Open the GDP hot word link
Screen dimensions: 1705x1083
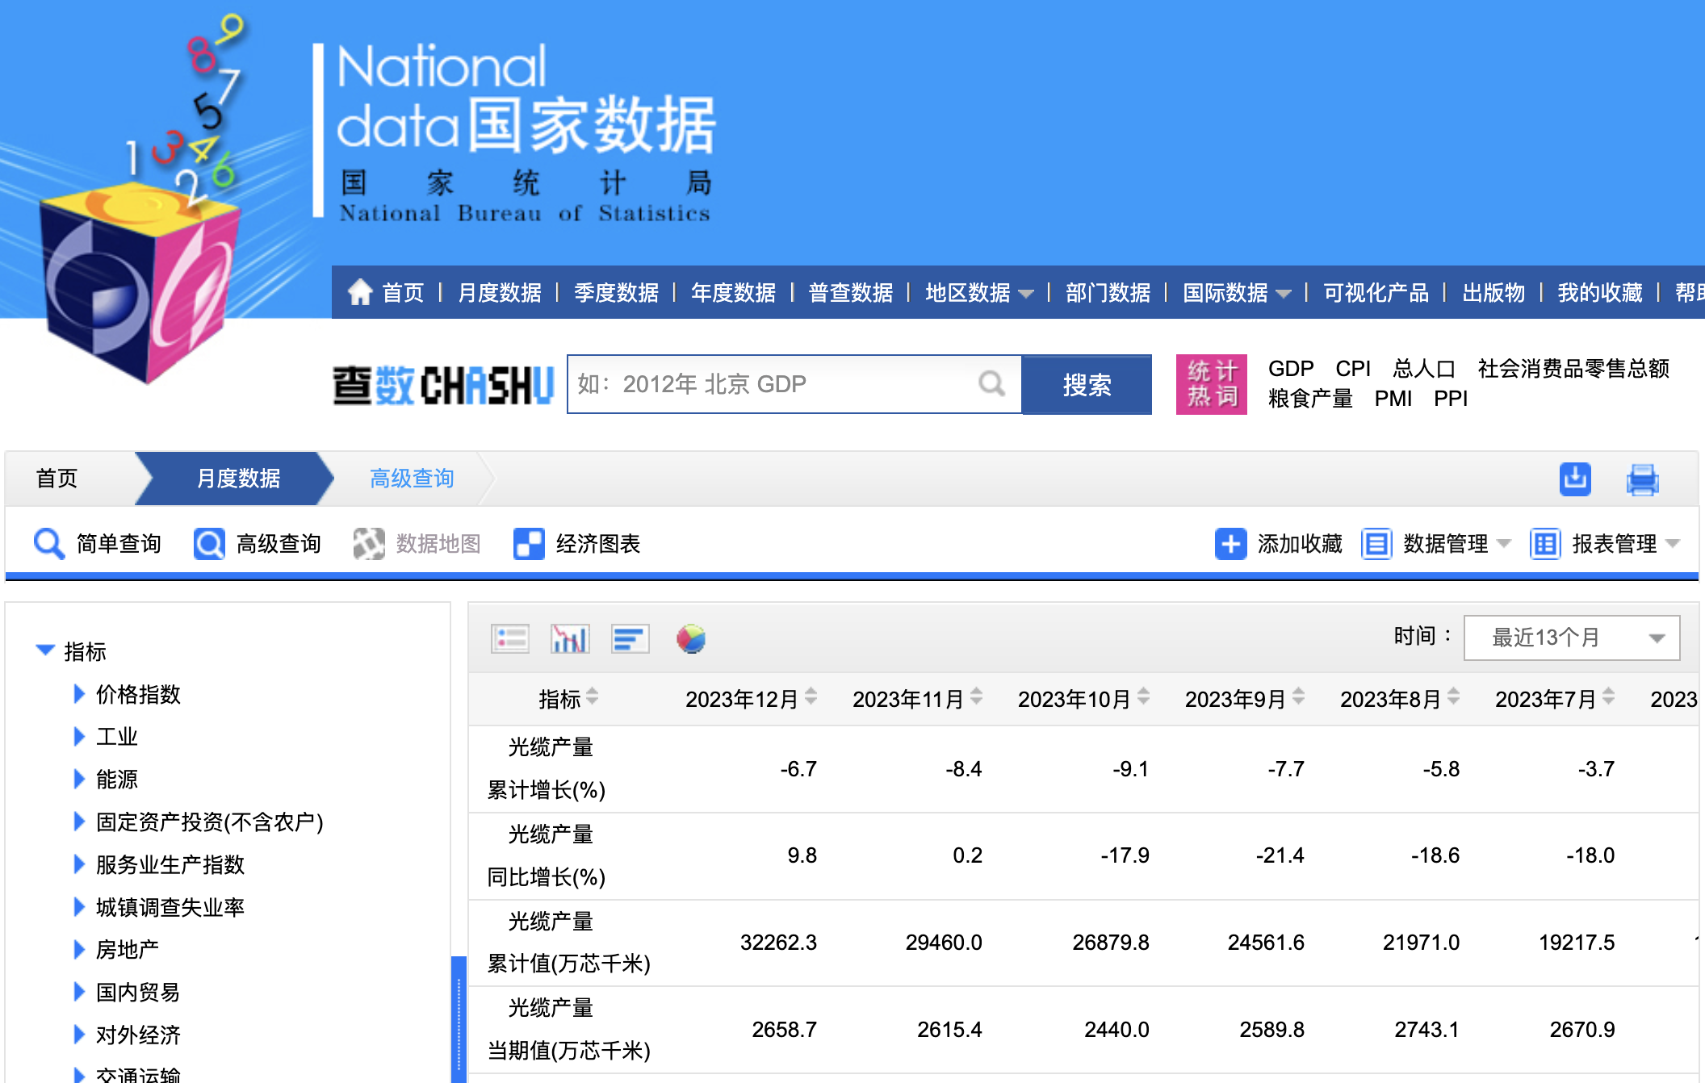(x=1292, y=369)
